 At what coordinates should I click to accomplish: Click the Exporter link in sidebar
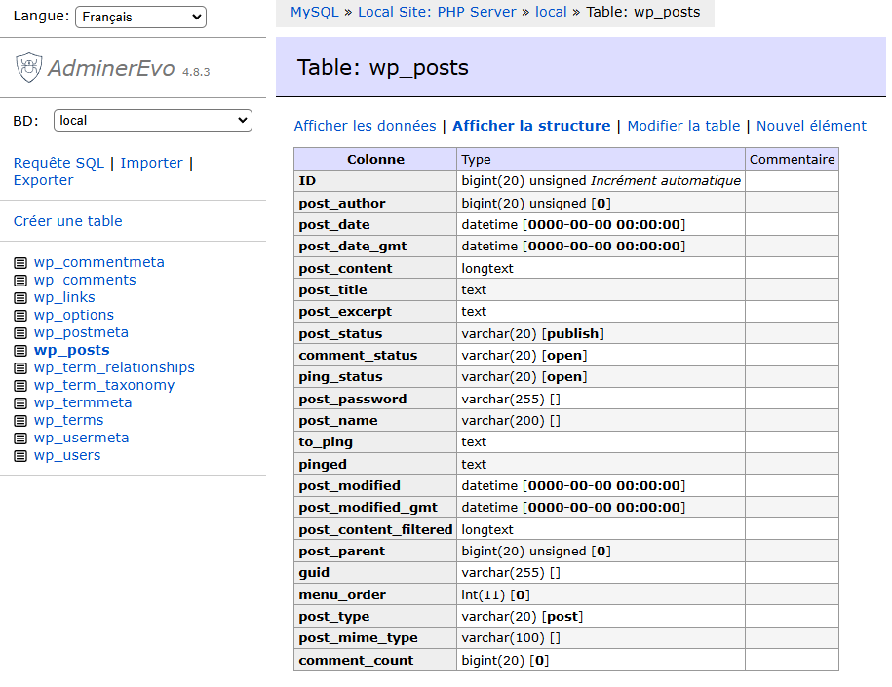pyautogui.click(x=43, y=180)
